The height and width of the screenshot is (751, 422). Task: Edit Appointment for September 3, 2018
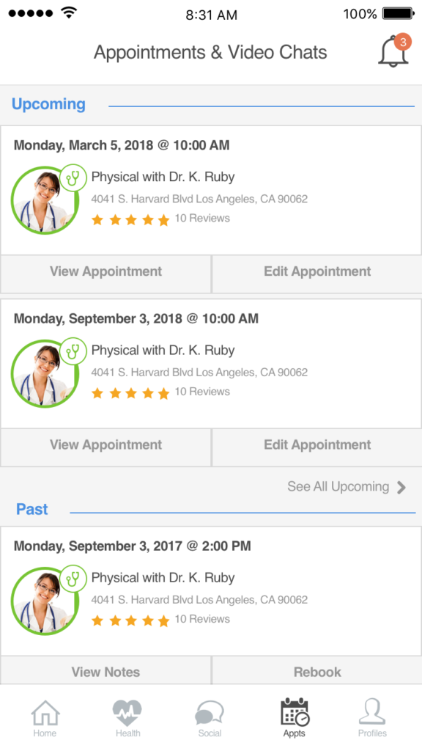317,445
